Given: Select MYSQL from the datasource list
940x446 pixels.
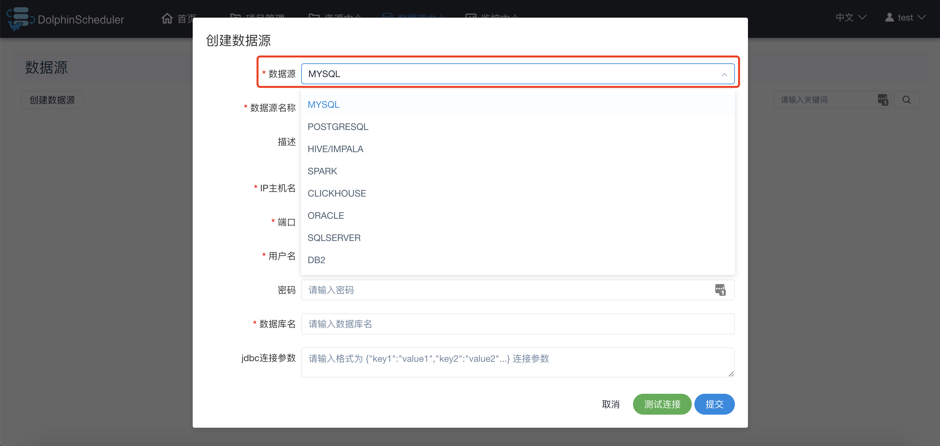Looking at the screenshot, I should coord(517,105).
